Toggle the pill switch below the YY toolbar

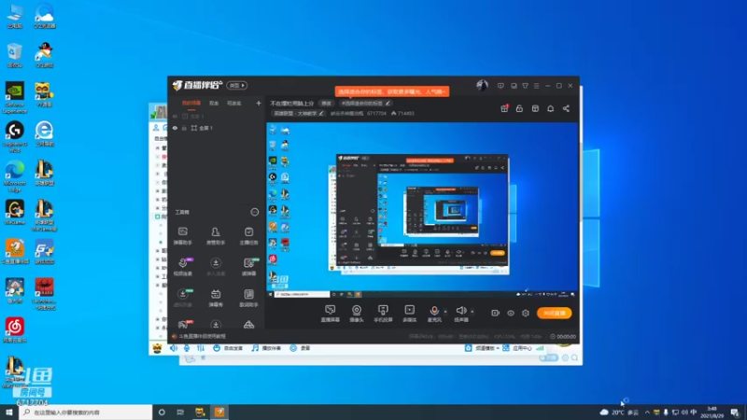coord(548,357)
